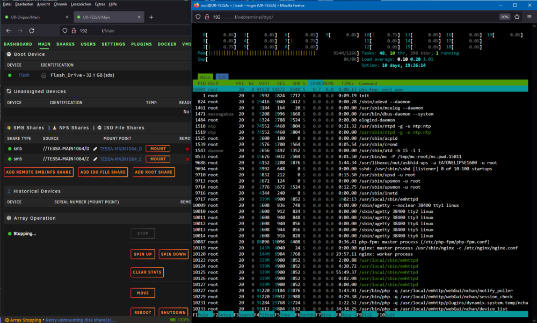Click the Flash drive disk icon
This screenshot has height=323, width=537.
[x=43, y=75]
